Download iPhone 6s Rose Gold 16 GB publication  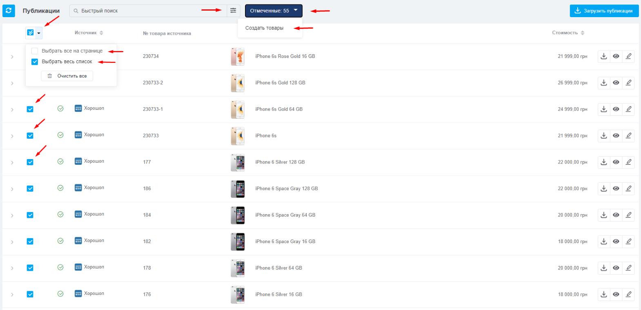(604, 56)
